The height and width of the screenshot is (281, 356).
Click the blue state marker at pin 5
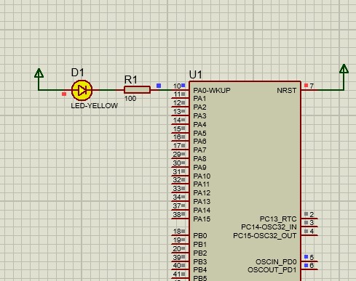coord(306,256)
